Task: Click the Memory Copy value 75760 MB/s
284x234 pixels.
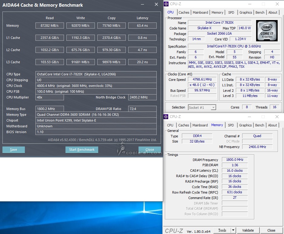Action: coord(112,26)
